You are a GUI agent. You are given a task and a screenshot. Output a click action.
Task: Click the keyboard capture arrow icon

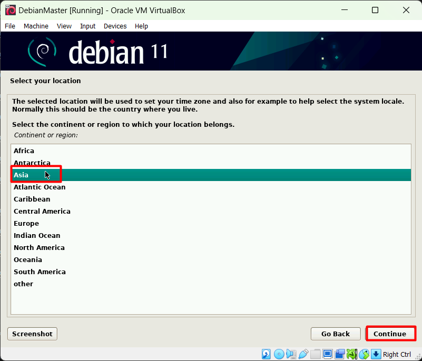pyautogui.click(x=376, y=354)
